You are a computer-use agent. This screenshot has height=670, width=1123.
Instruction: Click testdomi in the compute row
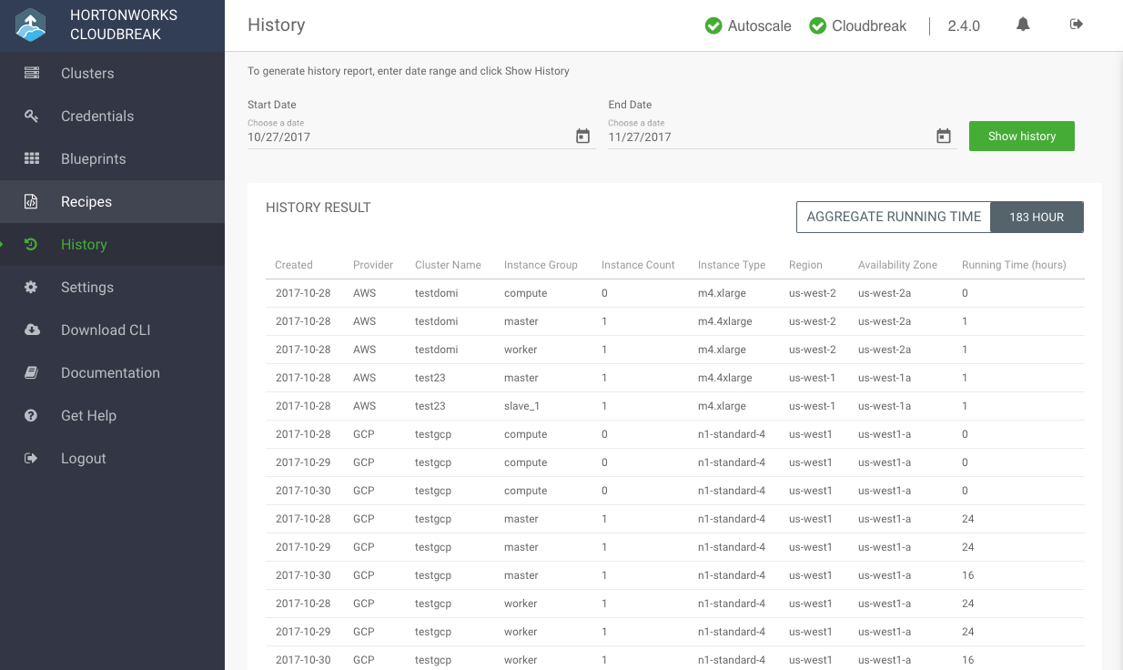[x=437, y=293]
